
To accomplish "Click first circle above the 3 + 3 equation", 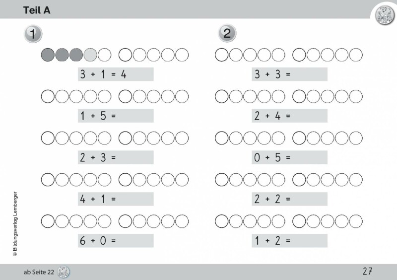I will click(x=221, y=54).
